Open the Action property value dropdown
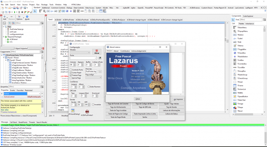The image size is (267, 147). coord(40,94)
